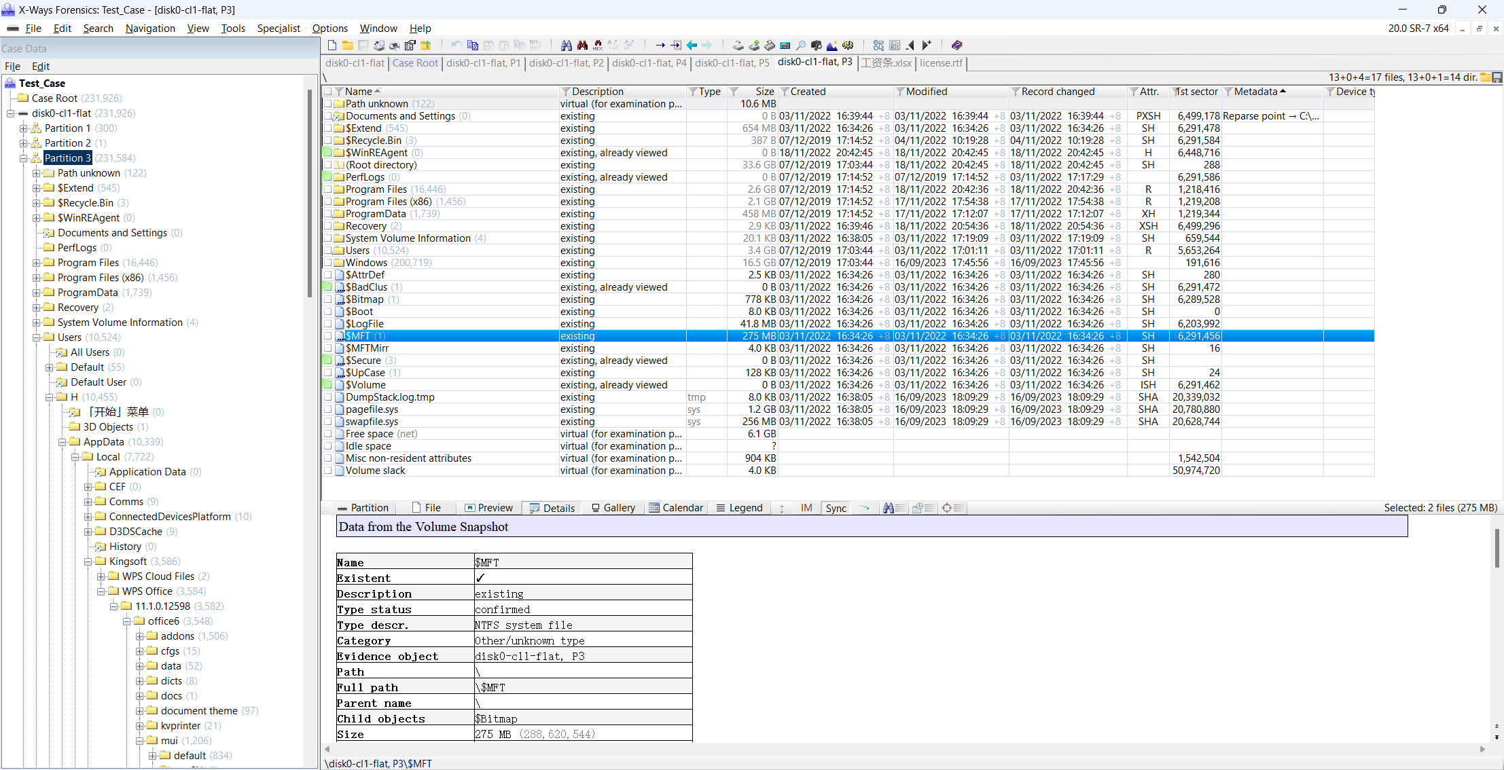Click the magnifying glass Analyze icon
The width and height of the screenshot is (1504, 770).
tap(801, 45)
